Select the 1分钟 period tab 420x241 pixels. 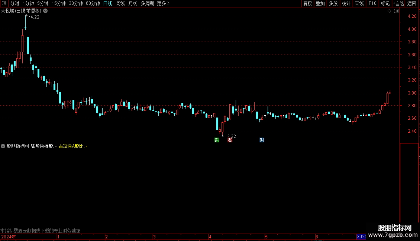tap(28, 3)
